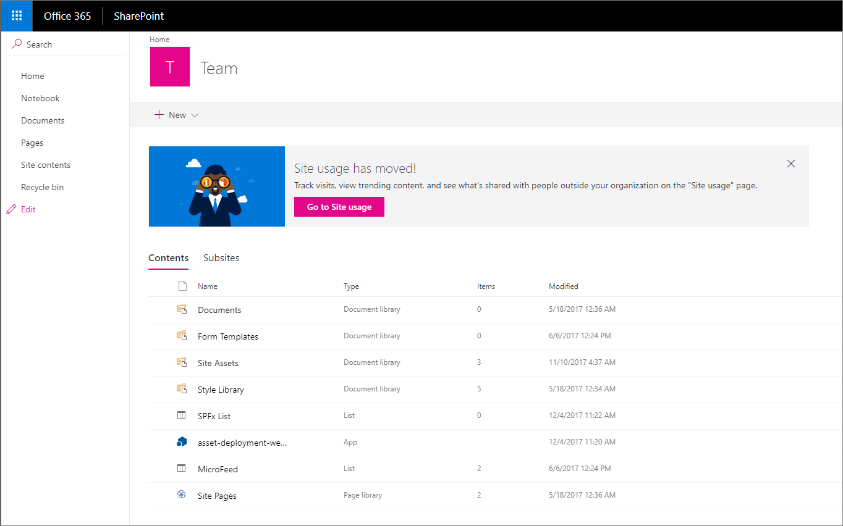Screen dimensions: 843x526
Task: Click the Site Assets library icon
Action: pyautogui.click(x=182, y=362)
